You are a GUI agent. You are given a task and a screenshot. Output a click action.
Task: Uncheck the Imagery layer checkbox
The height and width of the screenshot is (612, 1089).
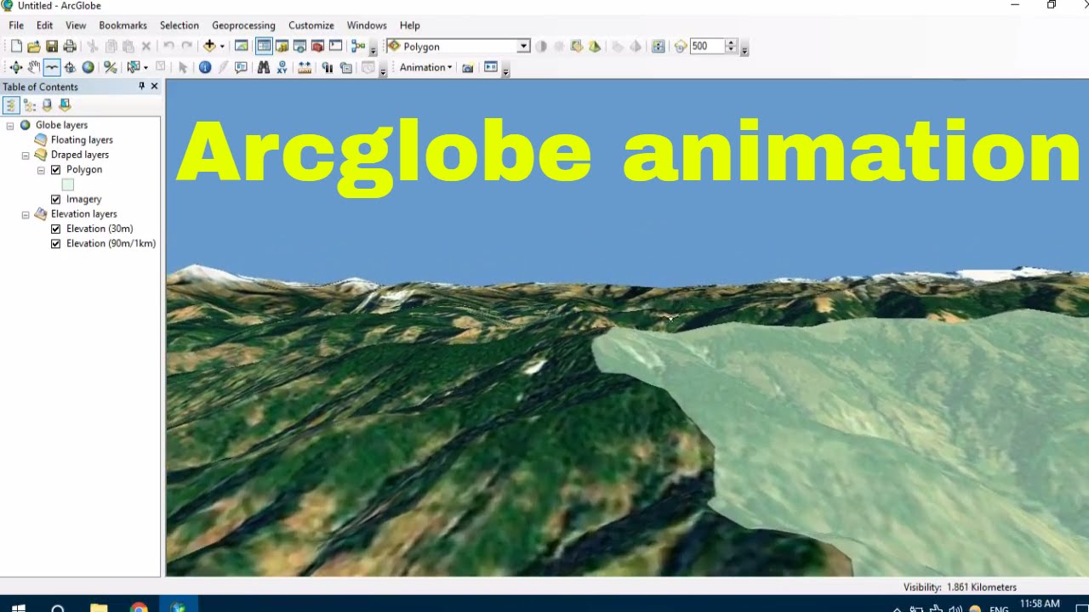(x=56, y=199)
